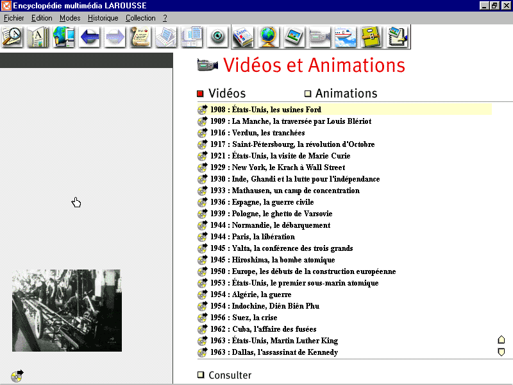Image resolution: width=513 pixels, height=385 pixels.
Task: Click the globe with computer icon
Action: (63, 37)
